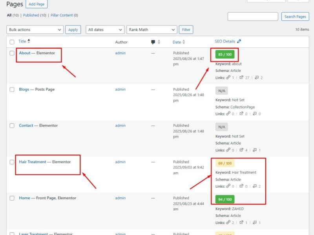Screen dimensions: 314x235
Task: Open the About page title link
Action: 25,53
